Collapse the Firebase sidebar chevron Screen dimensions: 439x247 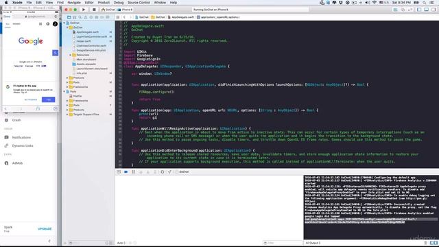pos(49,241)
